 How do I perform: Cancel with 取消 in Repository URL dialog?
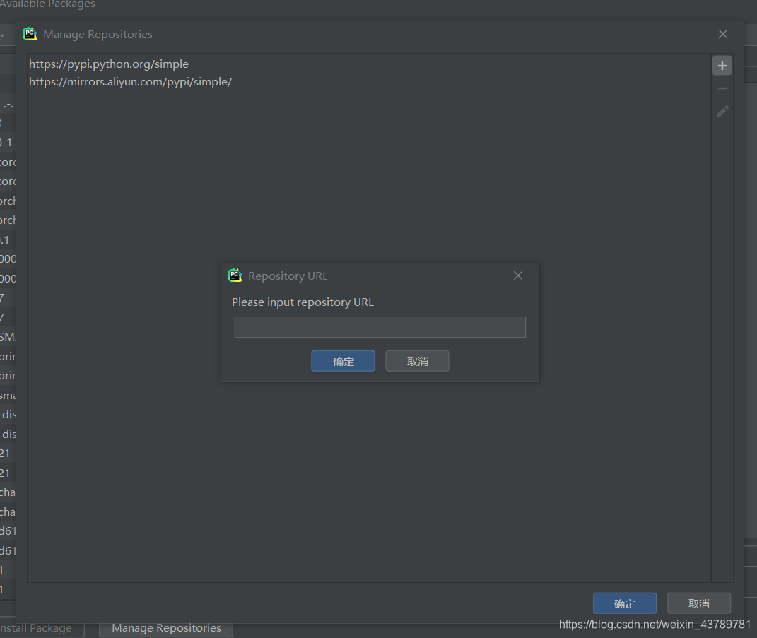coord(417,361)
